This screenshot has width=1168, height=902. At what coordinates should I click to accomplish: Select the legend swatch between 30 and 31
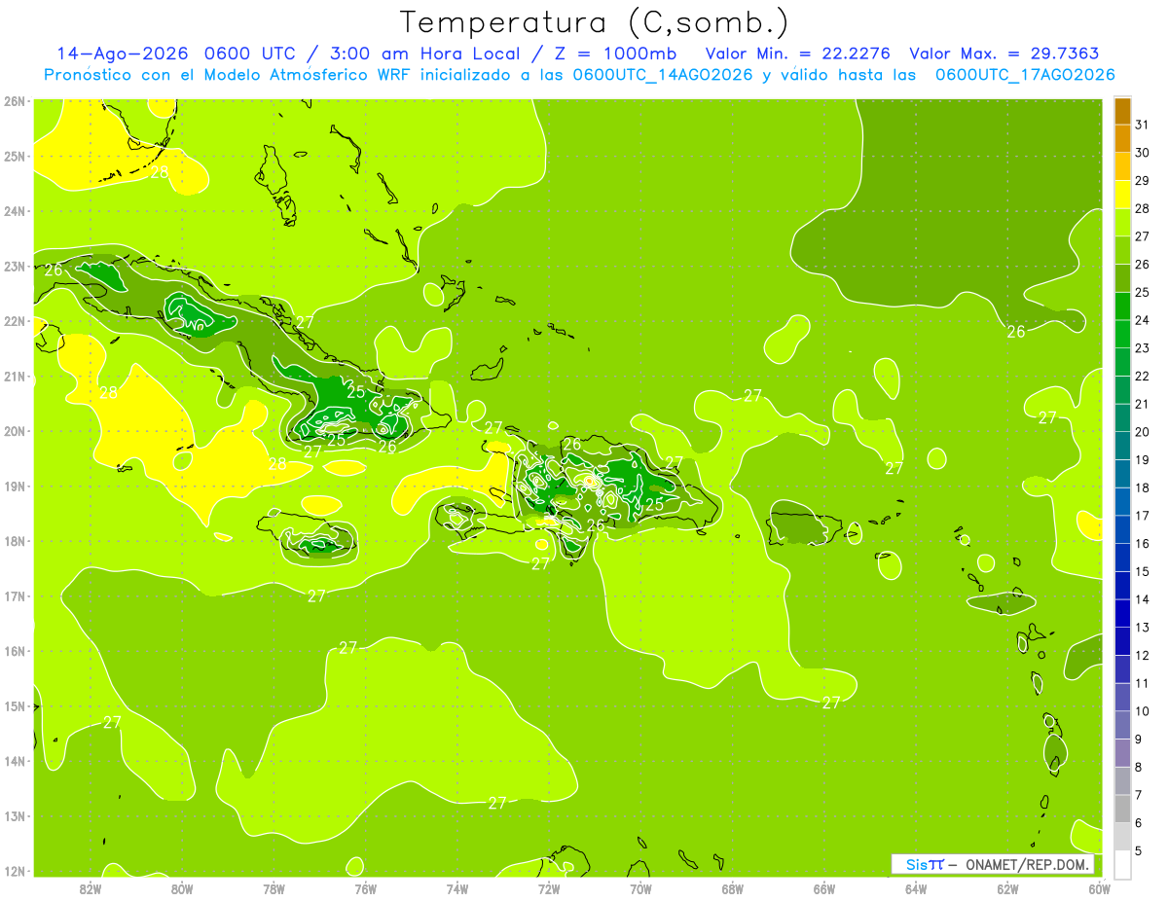[x=1122, y=139]
